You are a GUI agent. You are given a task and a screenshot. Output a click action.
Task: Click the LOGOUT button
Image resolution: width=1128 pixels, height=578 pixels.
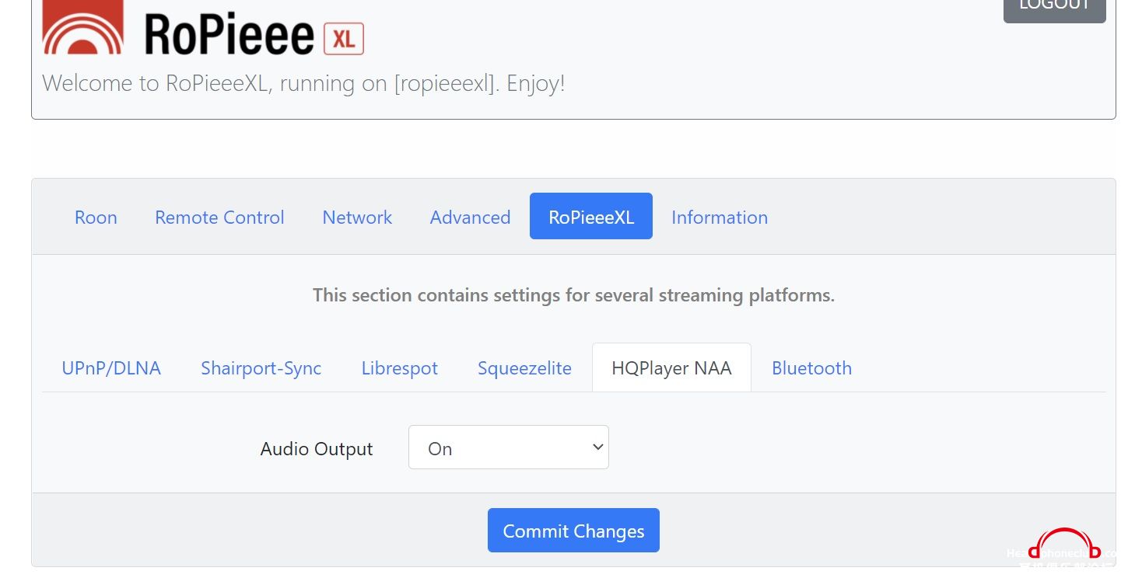[x=1055, y=8]
